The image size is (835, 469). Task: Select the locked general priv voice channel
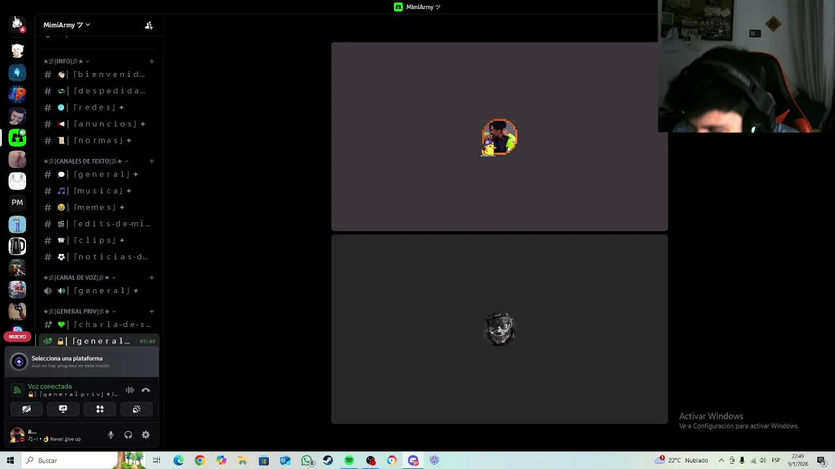99,341
